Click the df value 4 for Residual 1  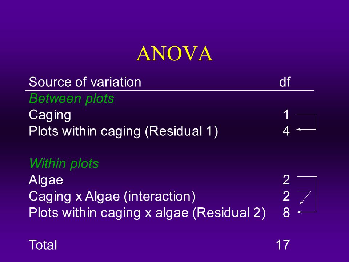tap(286, 131)
